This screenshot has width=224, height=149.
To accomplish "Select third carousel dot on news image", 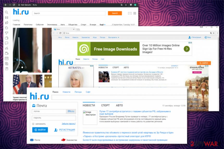I will pos(26,67).
